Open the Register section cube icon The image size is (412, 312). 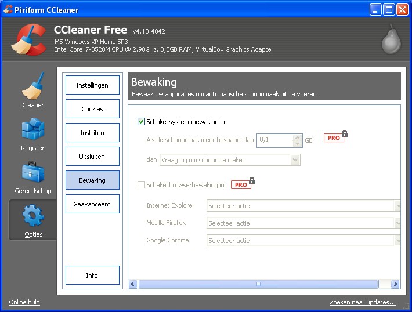point(32,130)
